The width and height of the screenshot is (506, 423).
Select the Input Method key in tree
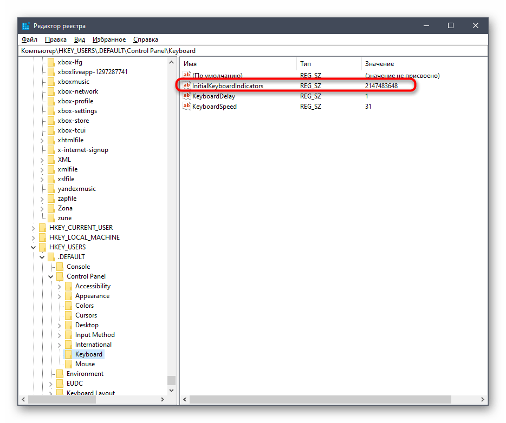(x=95, y=335)
